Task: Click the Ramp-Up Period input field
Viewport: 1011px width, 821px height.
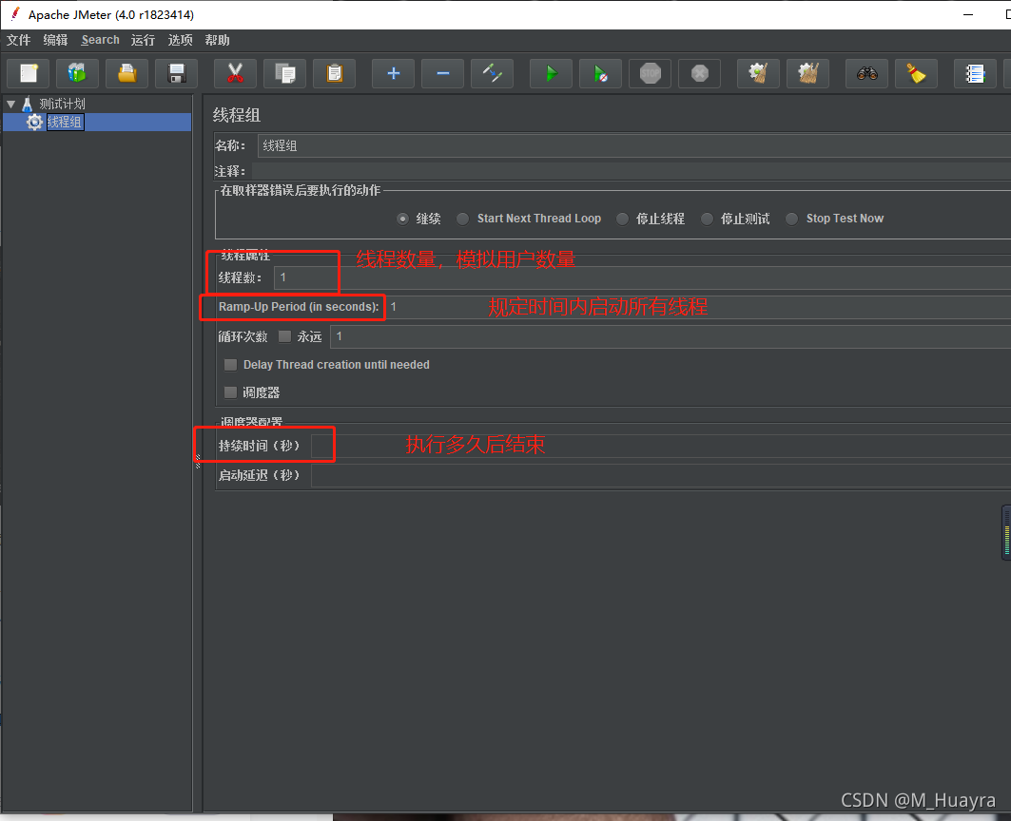Action: [698, 307]
